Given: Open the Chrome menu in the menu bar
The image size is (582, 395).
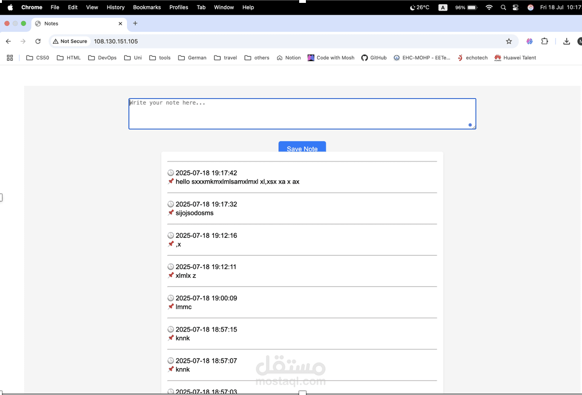Looking at the screenshot, I should tap(32, 7).
